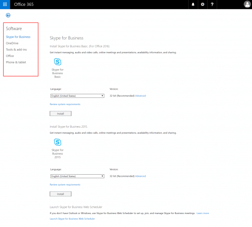
Task: Open the app launcher waffle icon
Action: [x=5, y=4]
